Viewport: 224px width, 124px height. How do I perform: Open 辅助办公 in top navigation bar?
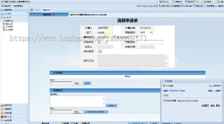coord(220,6)
